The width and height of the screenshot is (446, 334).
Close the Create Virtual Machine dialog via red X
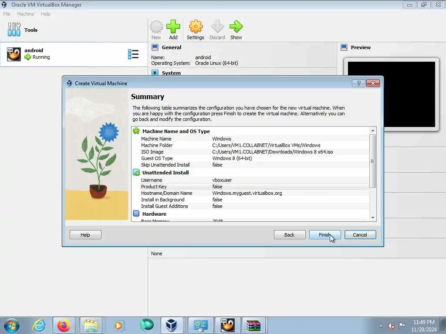(373, 83)
